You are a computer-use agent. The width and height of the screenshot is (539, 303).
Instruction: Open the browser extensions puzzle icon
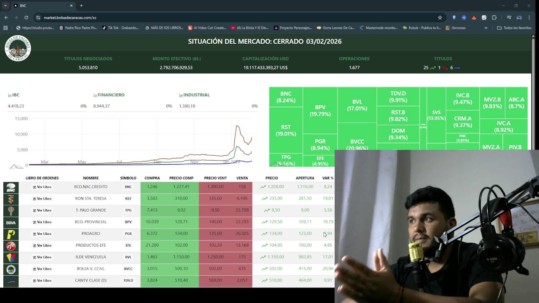point(494,18)
